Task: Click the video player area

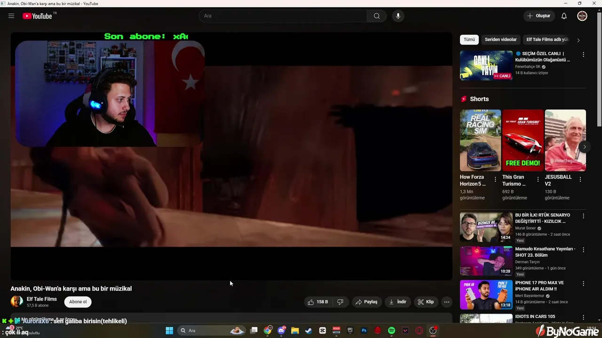Action: pyautogui.click(x=231, y=156)
